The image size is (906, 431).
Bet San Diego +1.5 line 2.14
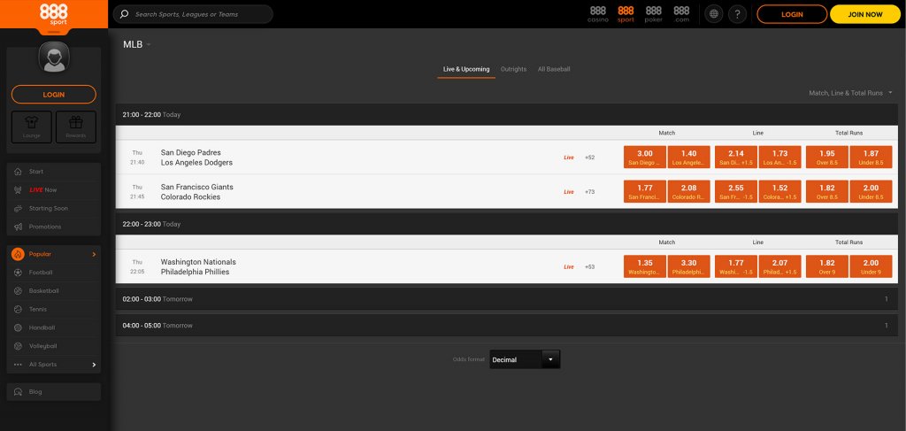(736, 158)
